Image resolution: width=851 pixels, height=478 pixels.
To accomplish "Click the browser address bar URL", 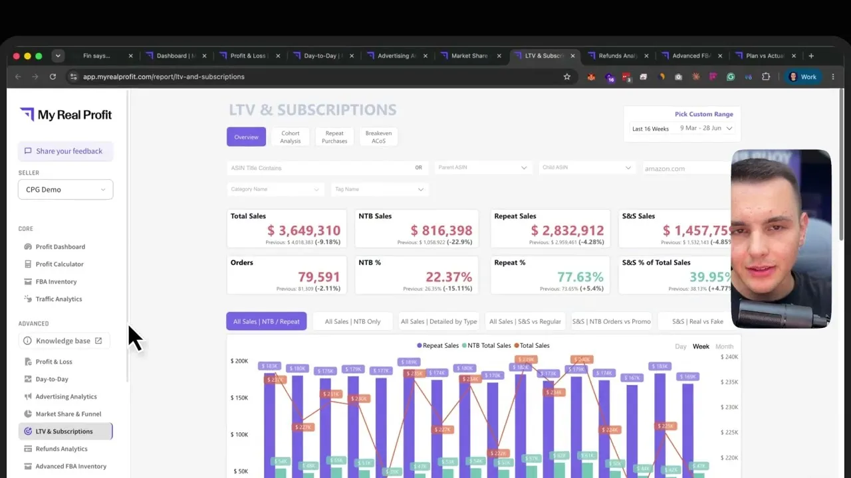I will [164, 76].
